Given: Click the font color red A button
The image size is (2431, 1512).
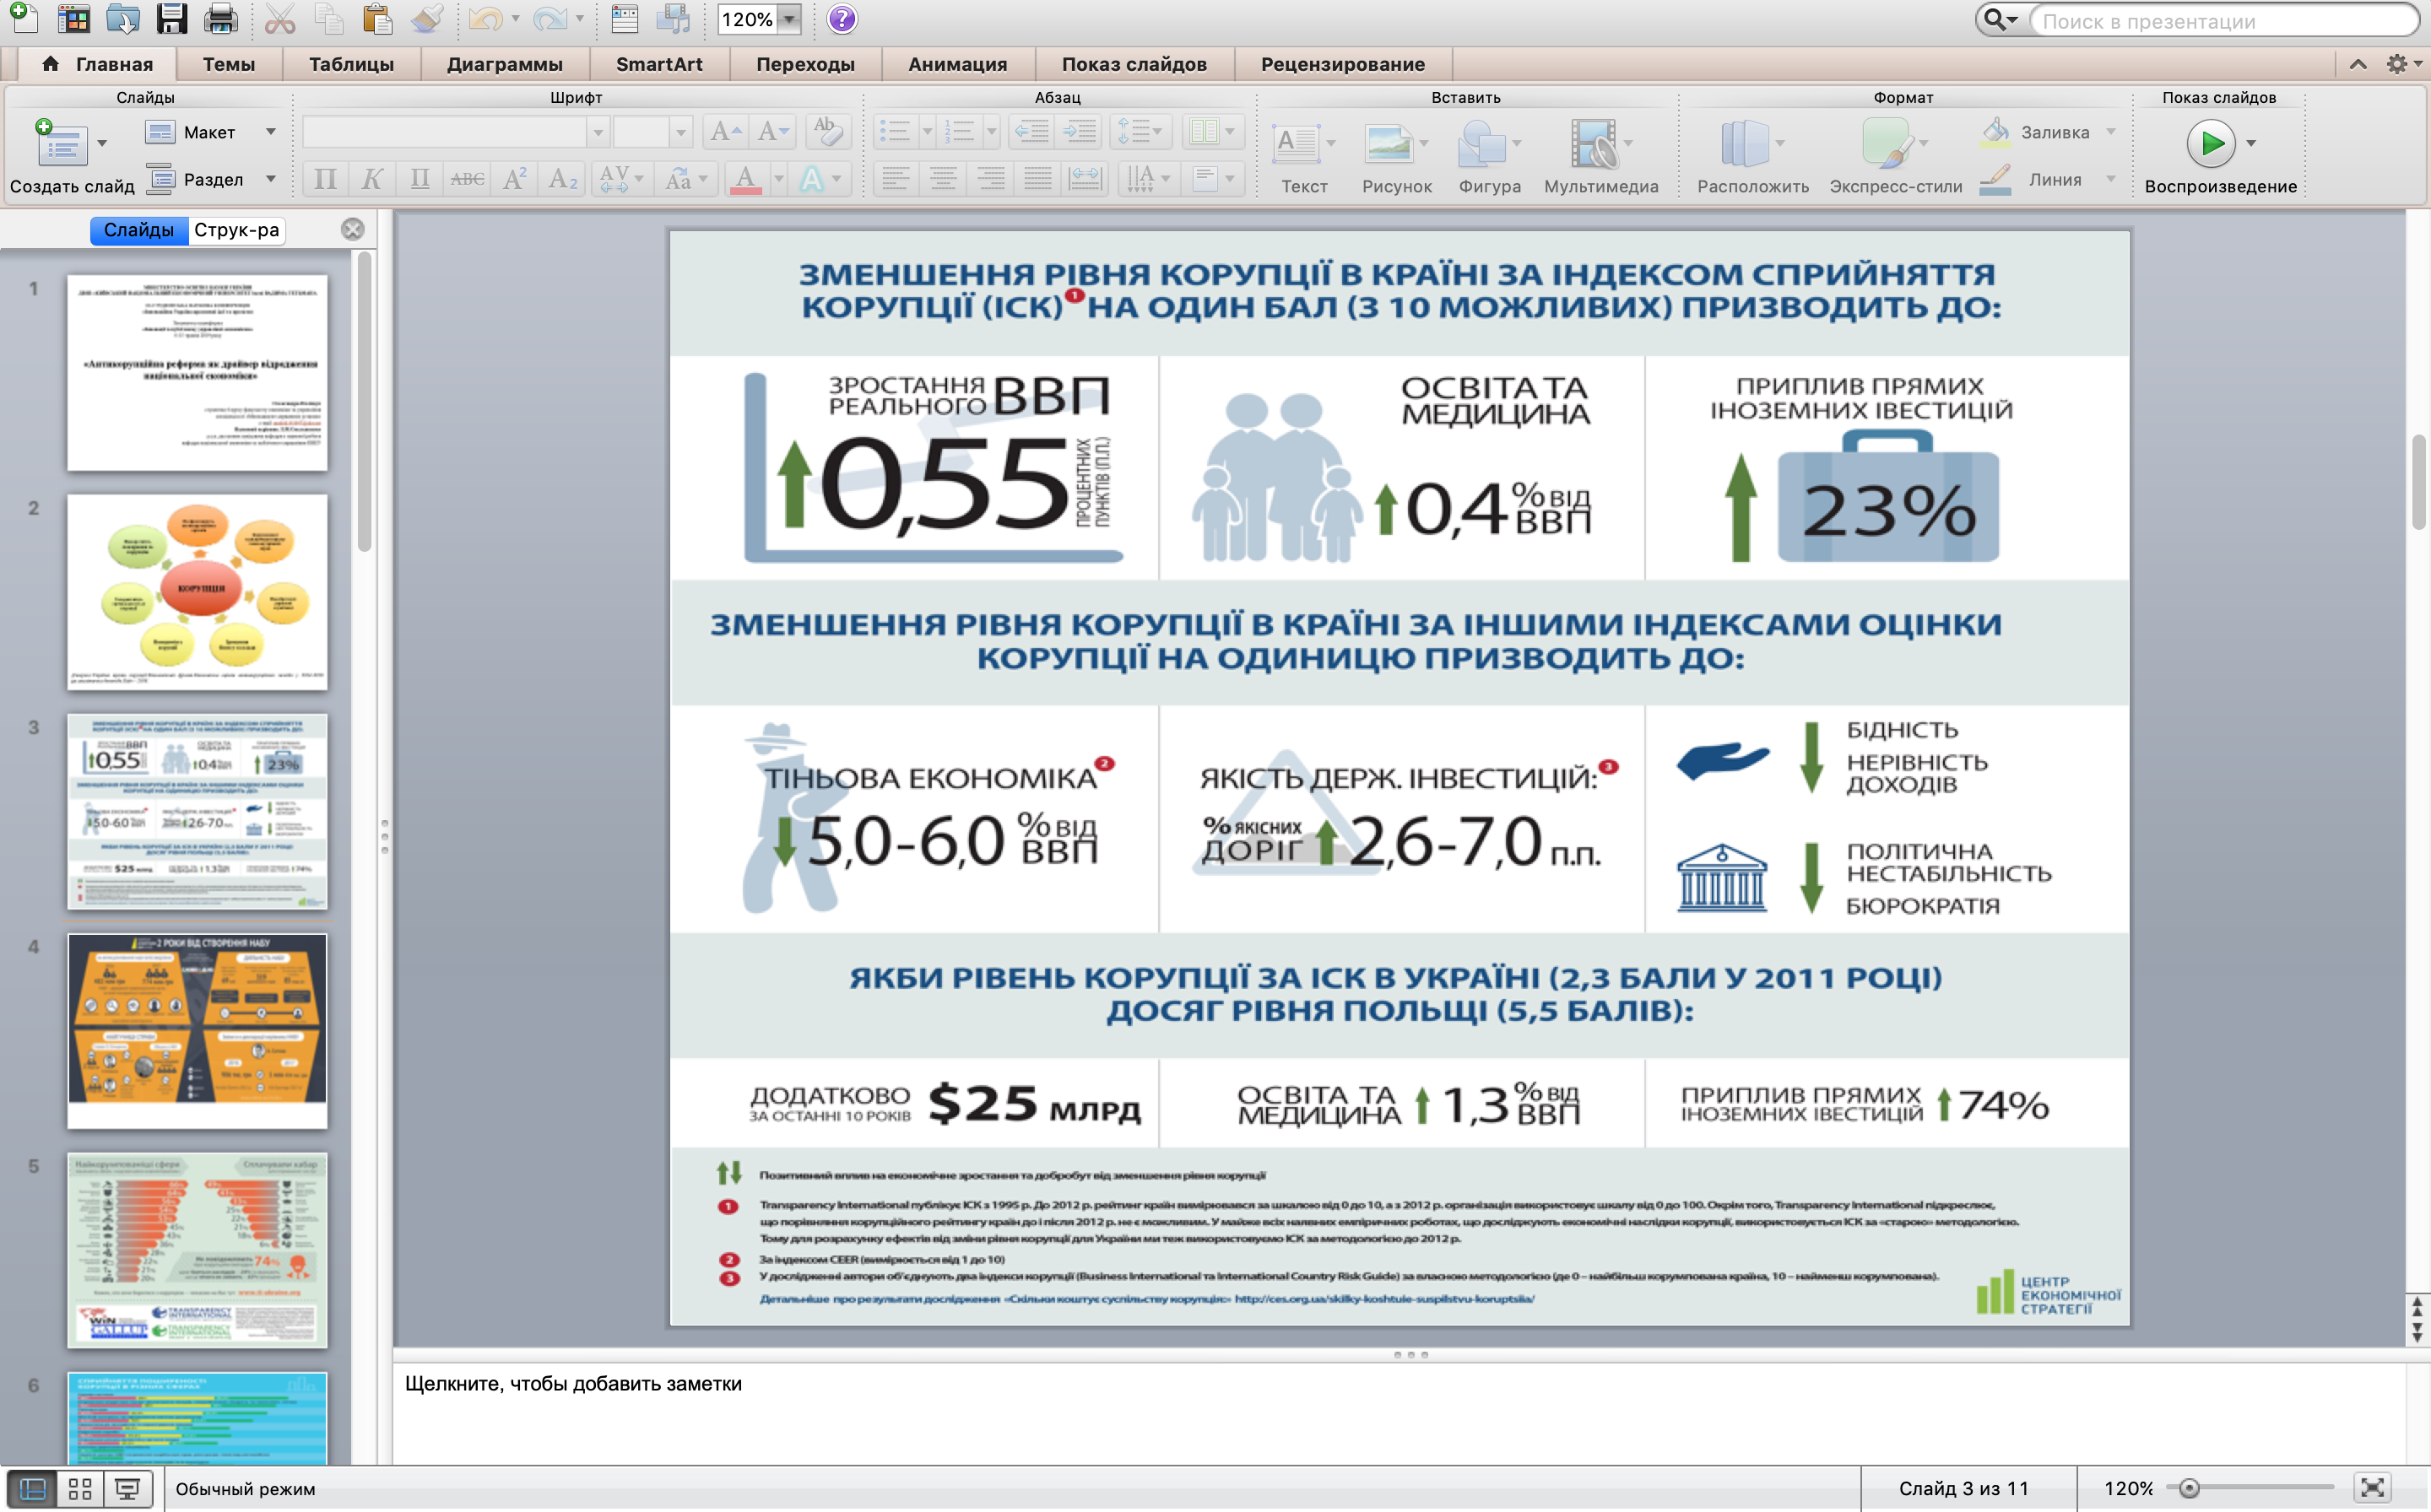Looking at the screenshot, I should (x=745, y=179).
